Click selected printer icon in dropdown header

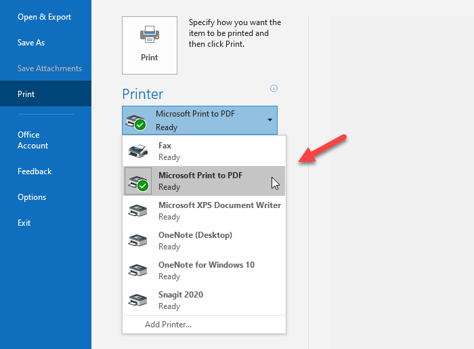point(136,122)
